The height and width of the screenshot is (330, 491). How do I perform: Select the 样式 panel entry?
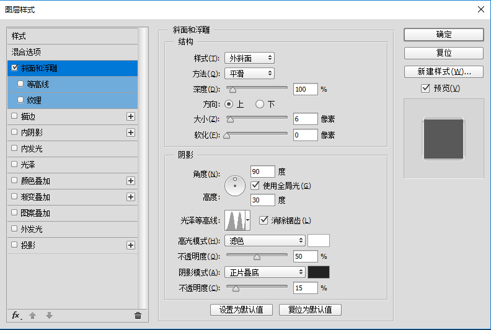(73, 36)
